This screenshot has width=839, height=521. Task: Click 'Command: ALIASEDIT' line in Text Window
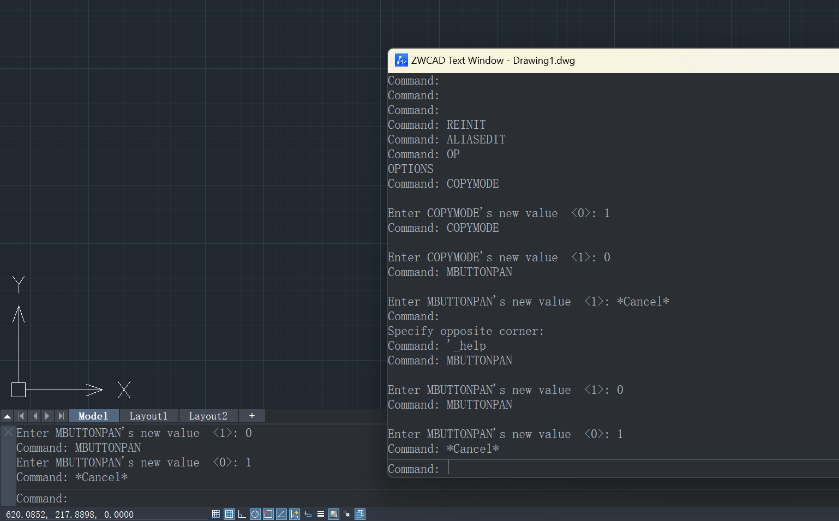(x=447, y=140)
